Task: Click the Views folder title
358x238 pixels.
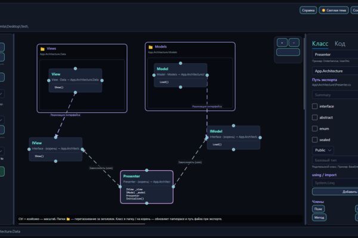Action: pos(51,49)
